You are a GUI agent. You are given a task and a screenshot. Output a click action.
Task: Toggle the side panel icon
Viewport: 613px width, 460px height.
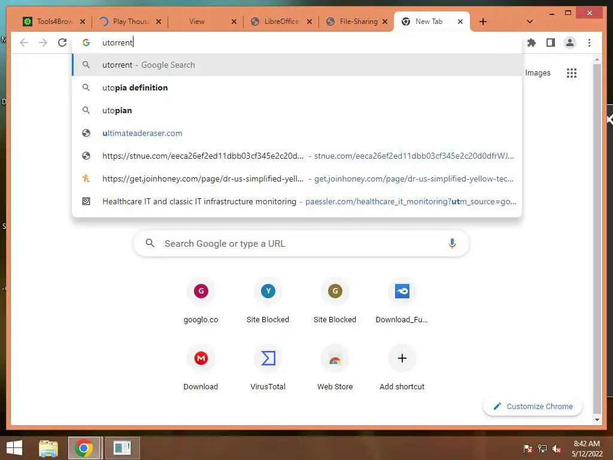pyautogui.click(x=551, y=43)
